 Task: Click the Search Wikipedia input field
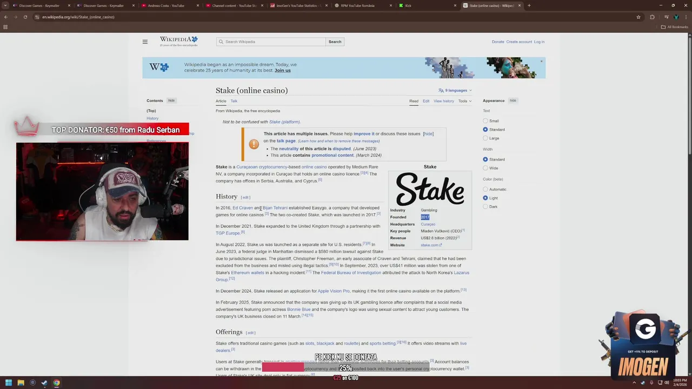tap(271, 42)
